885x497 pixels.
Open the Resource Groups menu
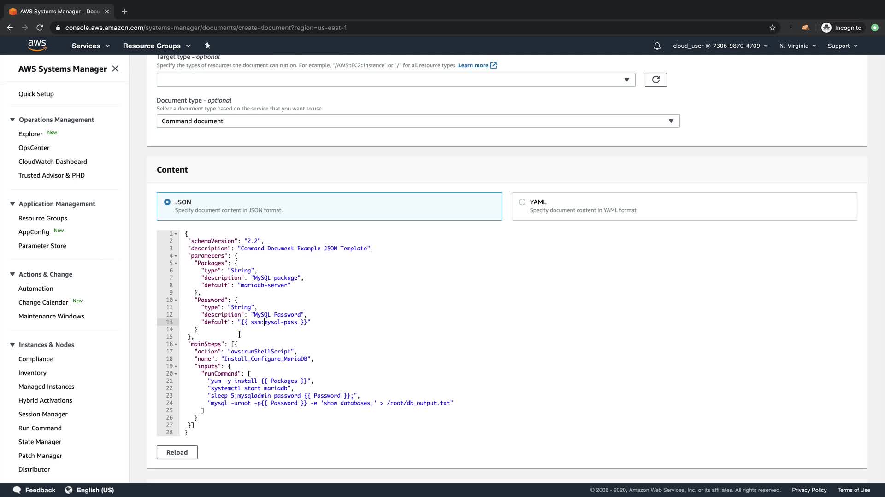tap(156, 46)
